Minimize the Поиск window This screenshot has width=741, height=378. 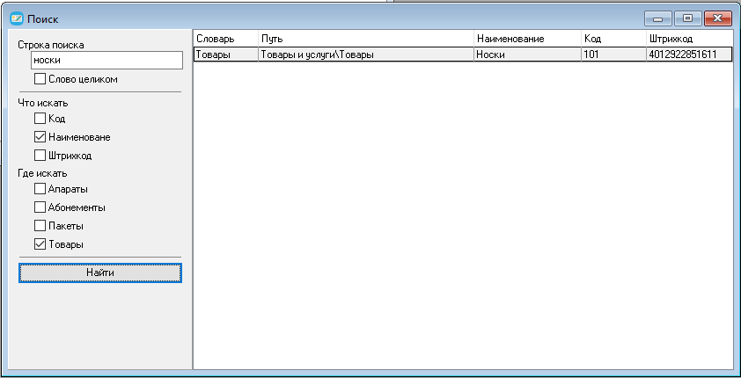pos(659,18)
